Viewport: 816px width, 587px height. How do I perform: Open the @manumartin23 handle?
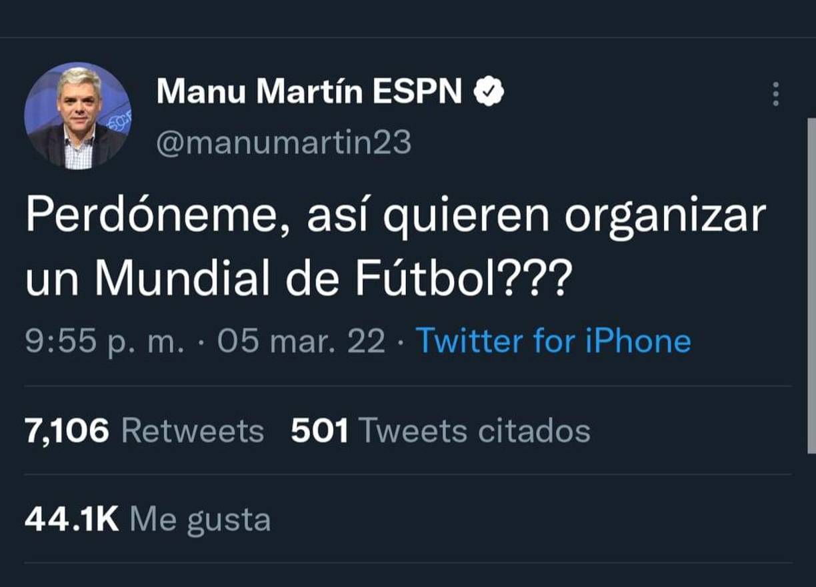283,141
